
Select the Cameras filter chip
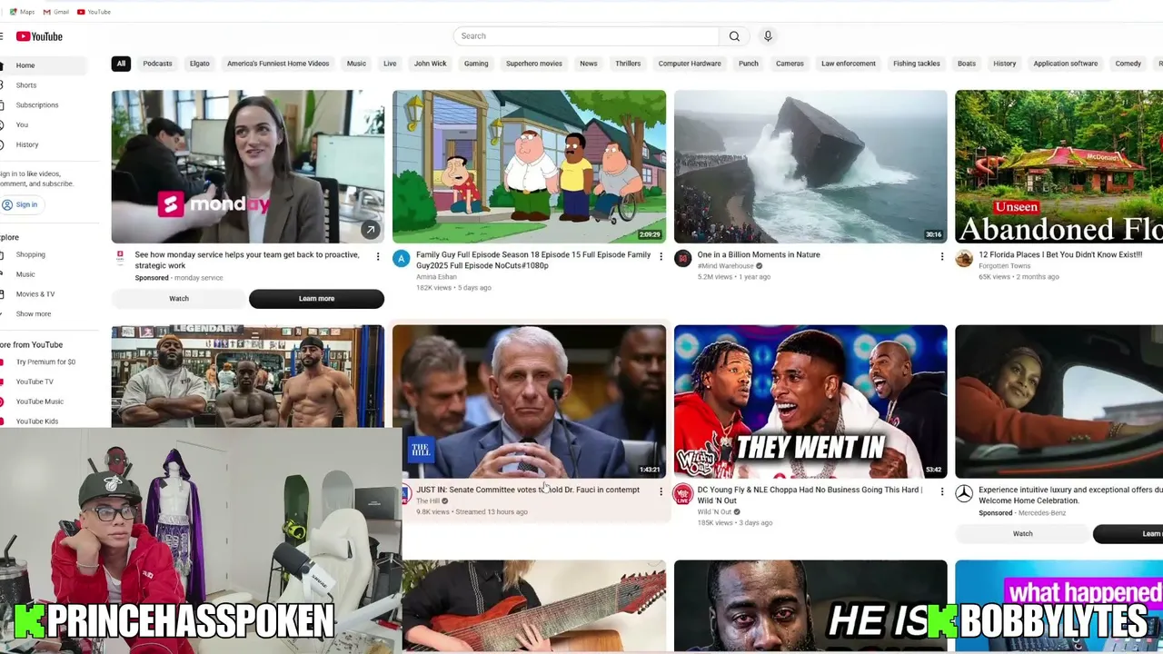pos(790,64)
